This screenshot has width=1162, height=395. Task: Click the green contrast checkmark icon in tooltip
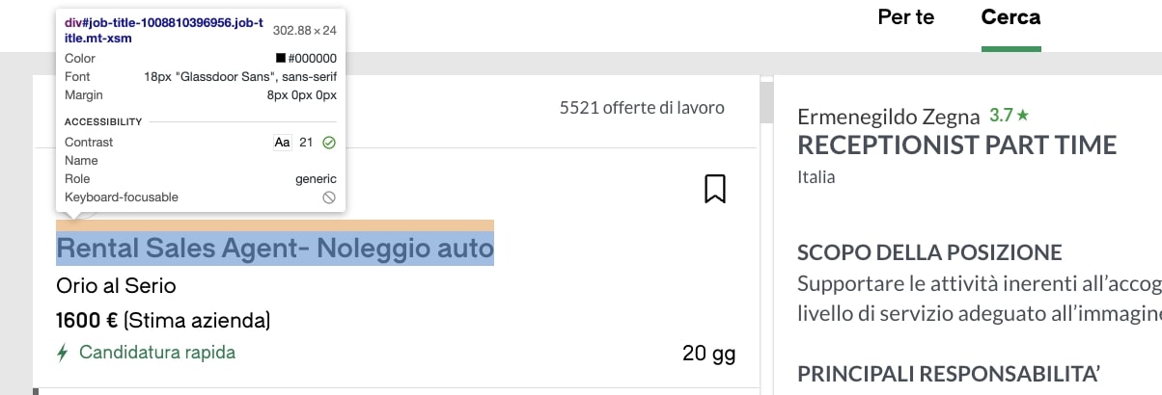click(x=329, y=143)
